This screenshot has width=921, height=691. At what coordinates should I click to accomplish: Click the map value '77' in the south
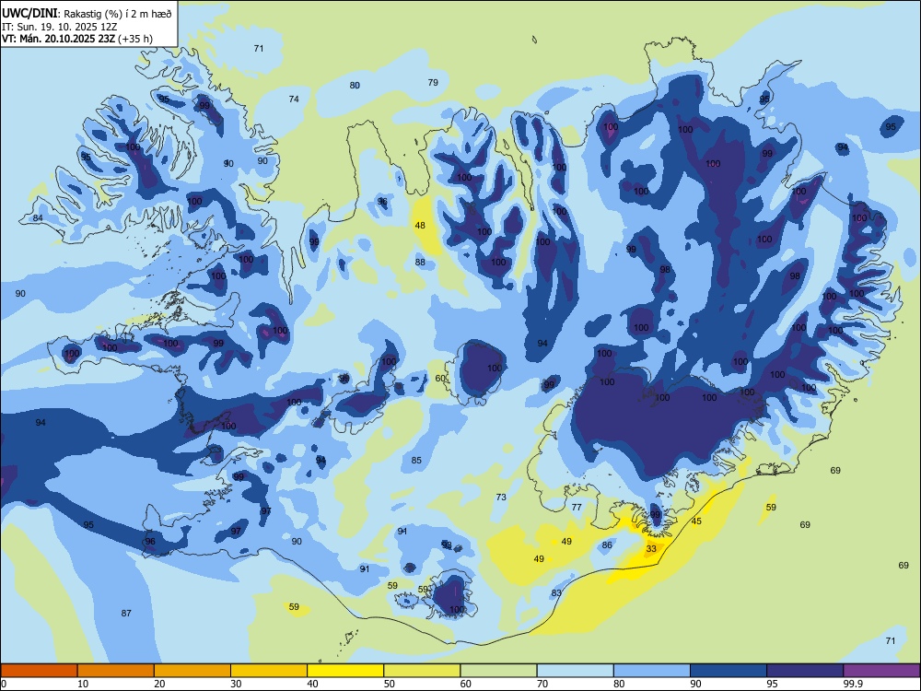tap(577, 507)
